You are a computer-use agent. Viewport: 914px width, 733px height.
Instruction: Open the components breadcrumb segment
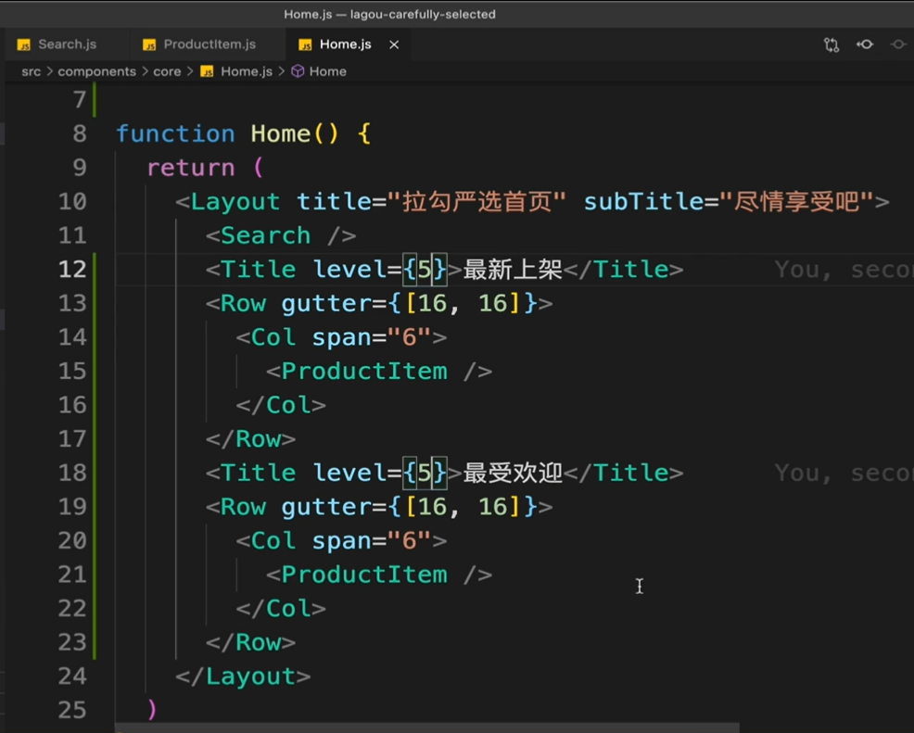coord(96,71)
